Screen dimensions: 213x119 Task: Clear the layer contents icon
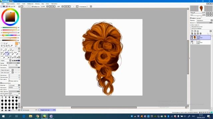coord(198,33)
